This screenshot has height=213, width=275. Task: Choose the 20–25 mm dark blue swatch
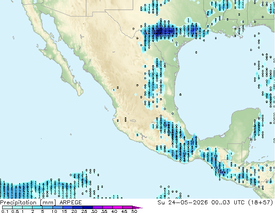(78, 207)
